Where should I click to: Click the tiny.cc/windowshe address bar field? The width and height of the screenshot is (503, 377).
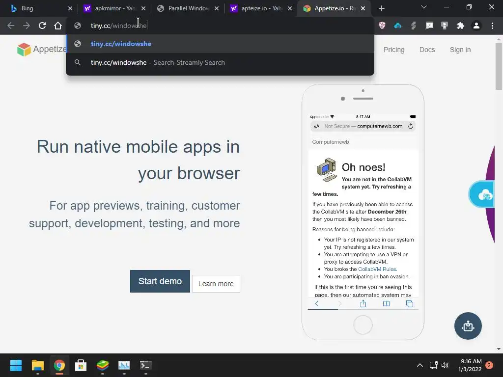pyautogui.click(x=220, y=26)
